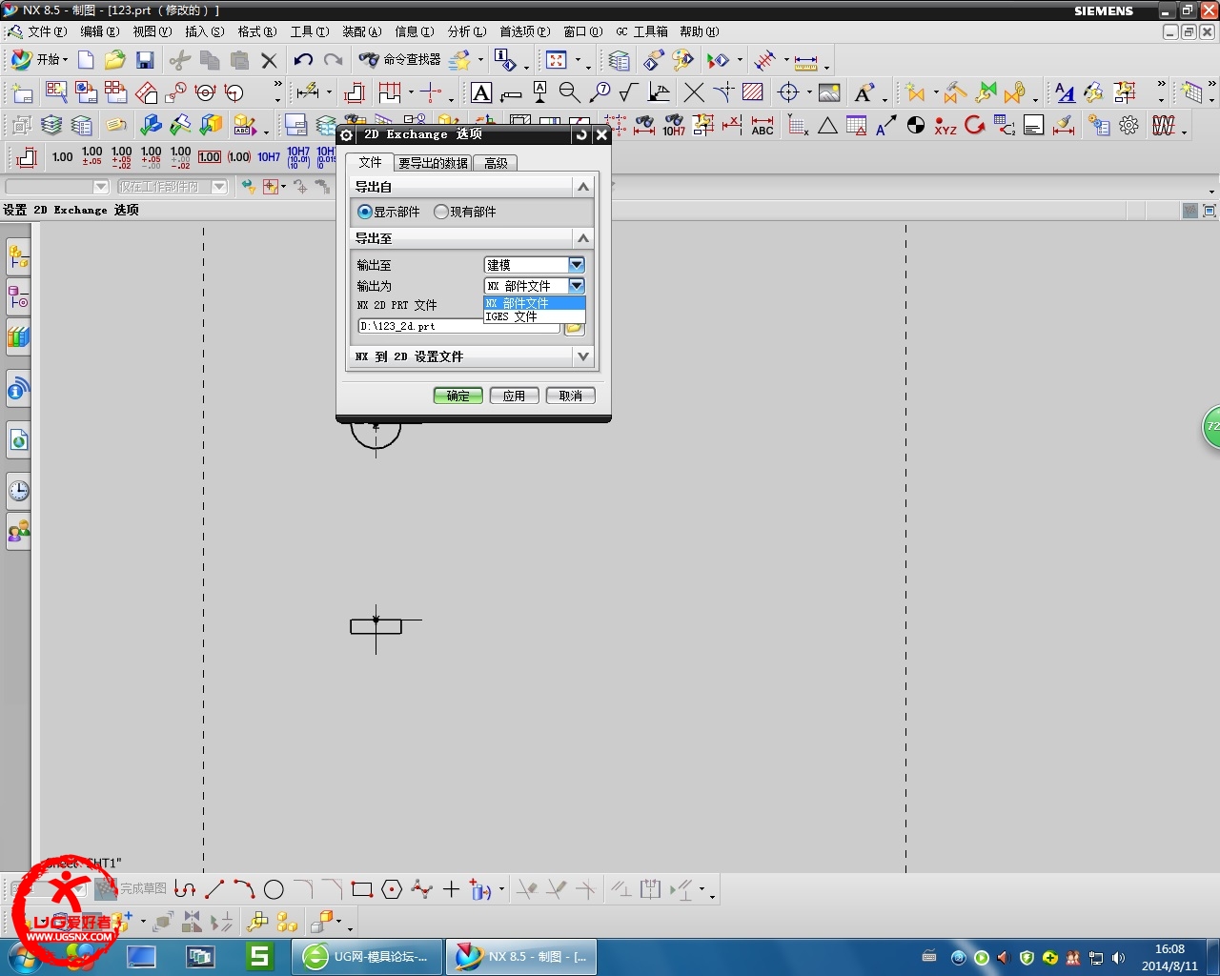Select the sketch Circle tool
This screenshot has height=976, width=1220.
(x=274, y=889)
